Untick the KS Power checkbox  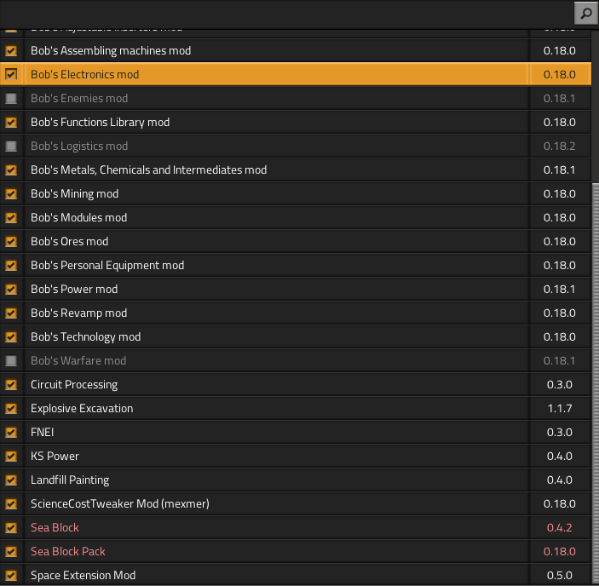click(11, 457)
